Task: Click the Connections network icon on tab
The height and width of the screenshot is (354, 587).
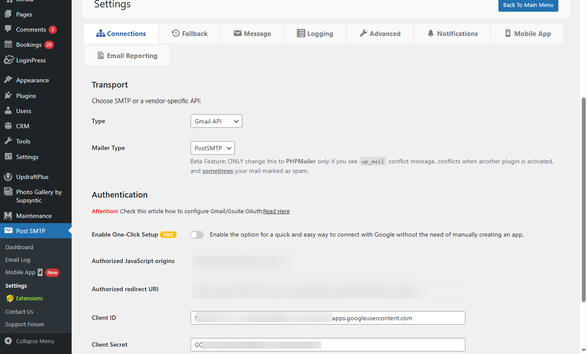Action: point(101,33)
